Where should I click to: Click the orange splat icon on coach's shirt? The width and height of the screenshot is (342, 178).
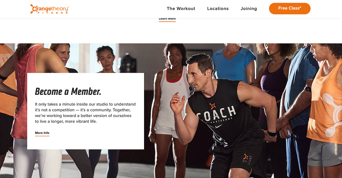[213, 106]
